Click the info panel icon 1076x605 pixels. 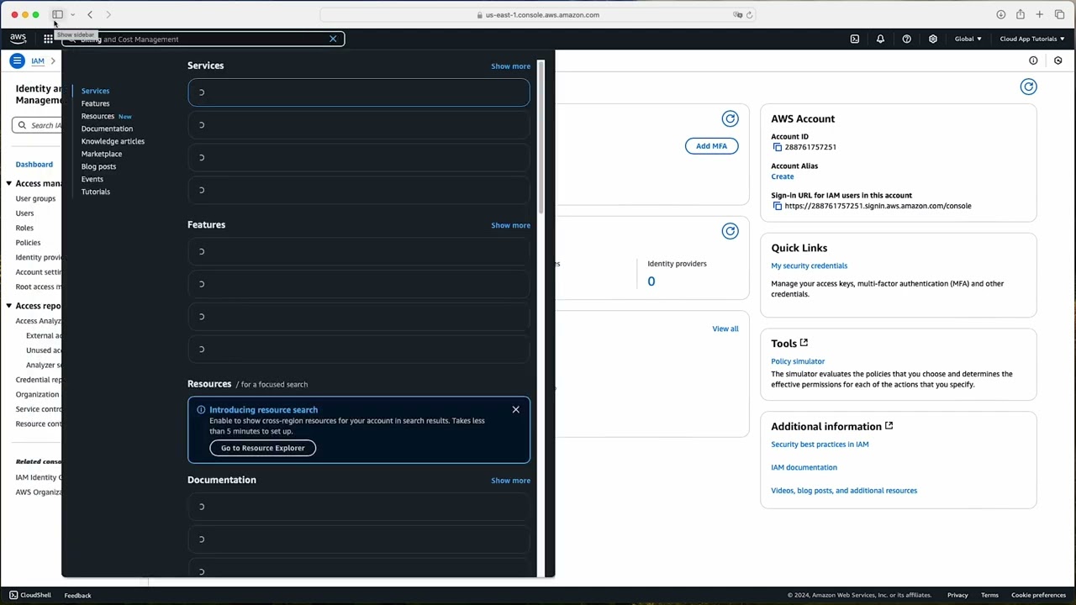[1033, 60]
